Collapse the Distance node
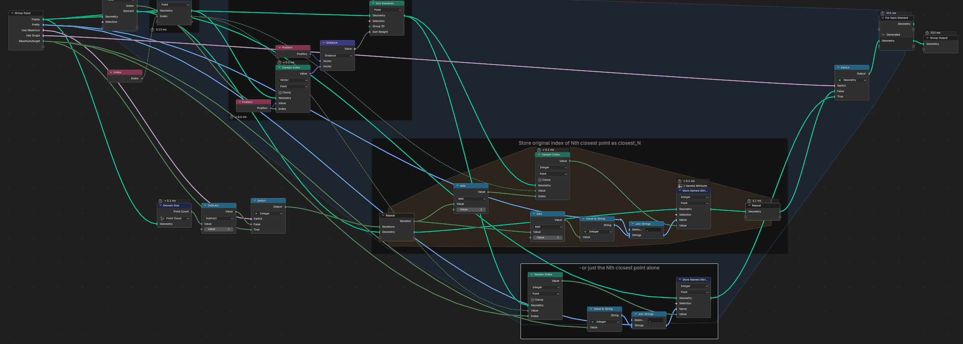 pos(324,42)
